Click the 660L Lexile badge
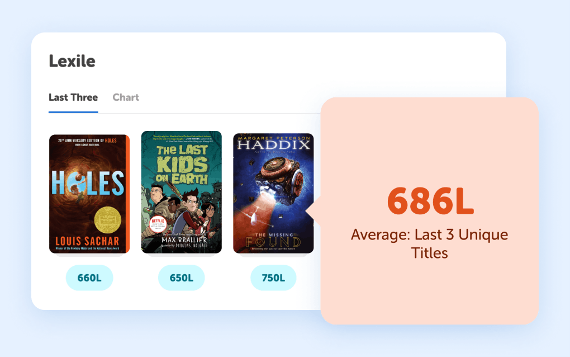 89,278
